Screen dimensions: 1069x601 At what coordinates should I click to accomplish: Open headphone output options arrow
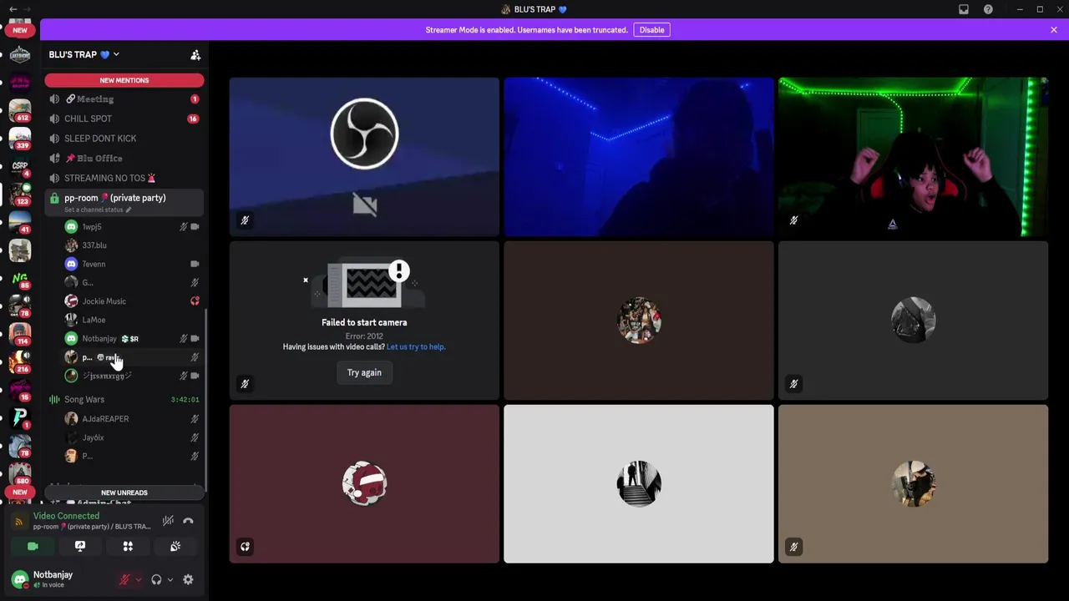170,579
